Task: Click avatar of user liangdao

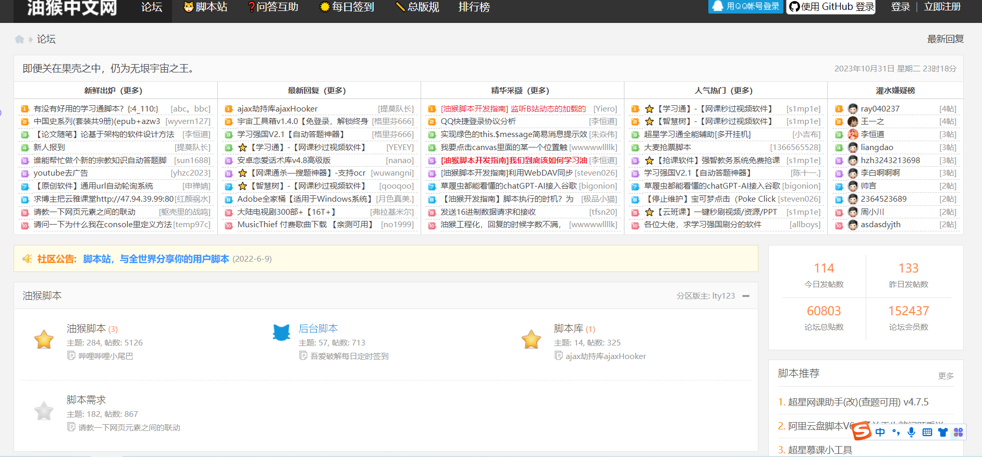Action: [853, 147]
